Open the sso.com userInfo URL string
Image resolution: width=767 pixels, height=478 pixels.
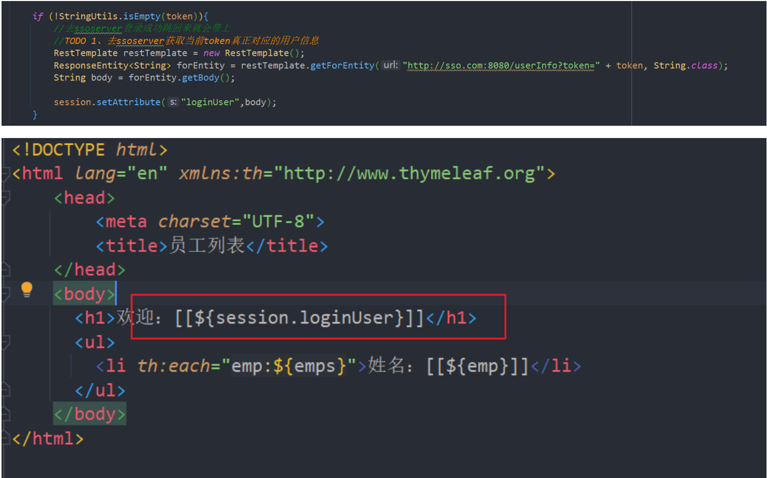coord(501,65)
